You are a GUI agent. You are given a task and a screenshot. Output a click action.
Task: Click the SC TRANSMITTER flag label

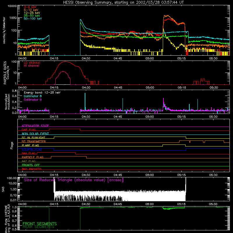click(x=34, y=142)
